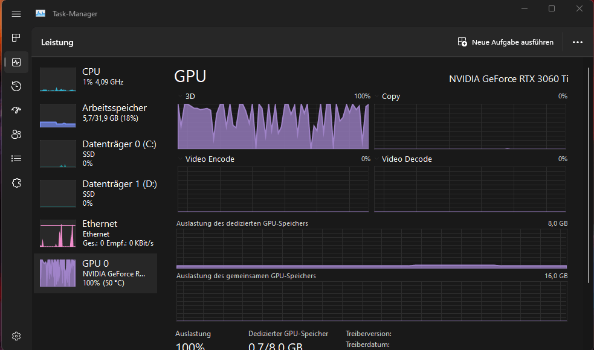Click the vertical scrollbar of GPU panel
Viewport: 594px width, 350px height.
point(589,175)
